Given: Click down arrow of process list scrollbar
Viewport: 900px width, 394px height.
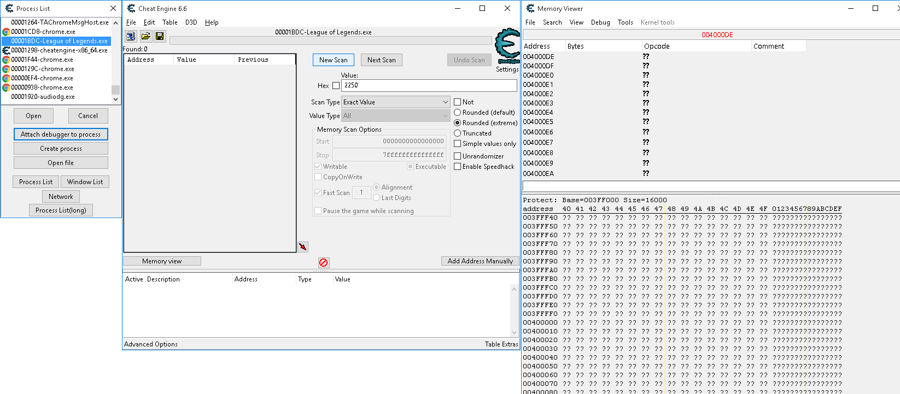Looking at the screenshot, I should (x=115, y=99).
